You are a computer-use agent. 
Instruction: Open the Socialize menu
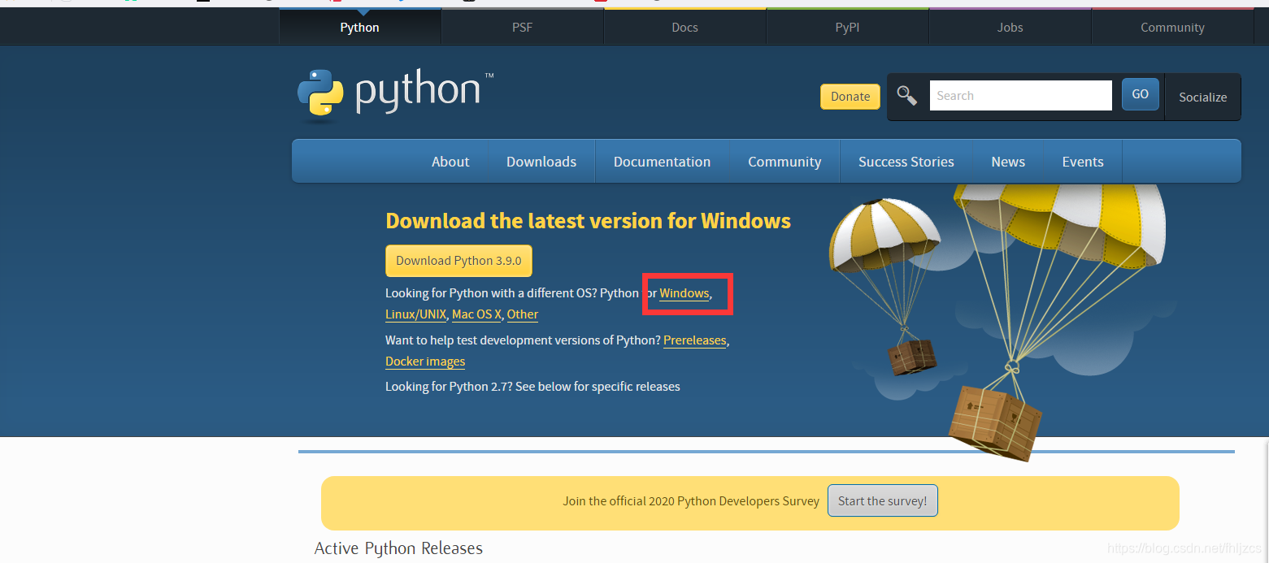pos(1202,97)
